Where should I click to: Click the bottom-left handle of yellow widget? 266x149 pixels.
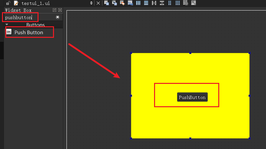pyautogui.click(x=131, y=138)
